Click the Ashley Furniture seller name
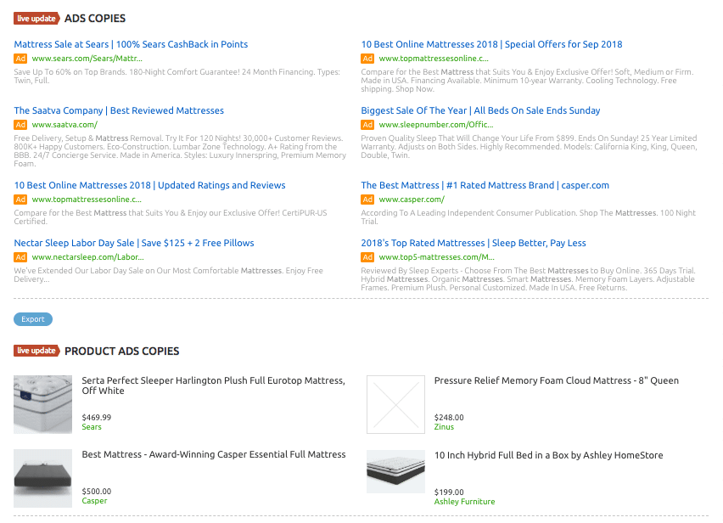Image resolution: width=723 pixels, height=523 pixels. 465,502
